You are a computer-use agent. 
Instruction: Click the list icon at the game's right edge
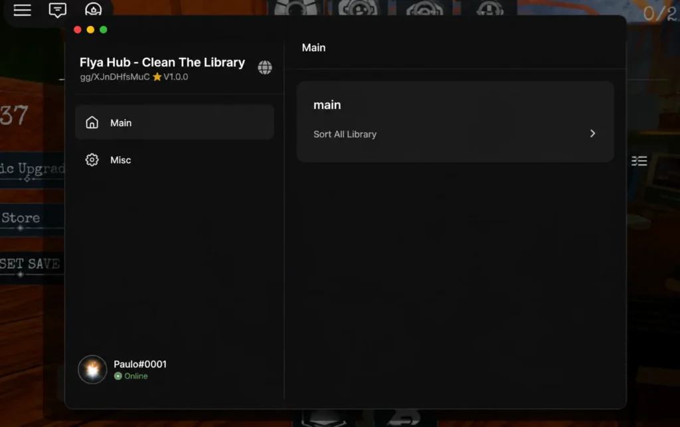pos(639,161)
